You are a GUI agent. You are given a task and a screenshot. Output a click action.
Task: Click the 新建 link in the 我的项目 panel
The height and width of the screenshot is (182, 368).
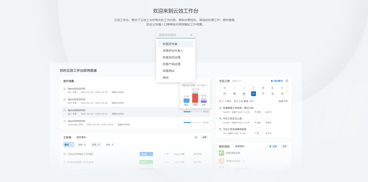tap(273, 146)
